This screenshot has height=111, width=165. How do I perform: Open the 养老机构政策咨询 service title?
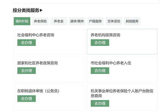point(105,35)
